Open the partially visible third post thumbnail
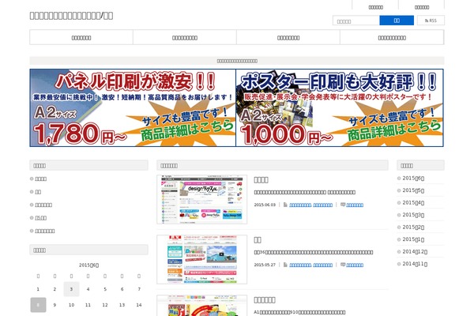Screen dimensions: 474x316 [x=202, y=306]
